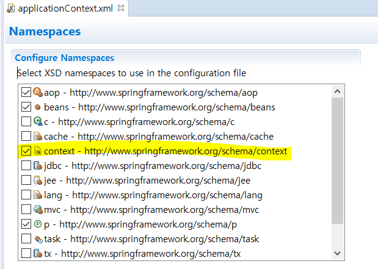Screen dimensions: 378x269
Task: Enable the c namespace checkbox
Action: [x=26, y=121]
